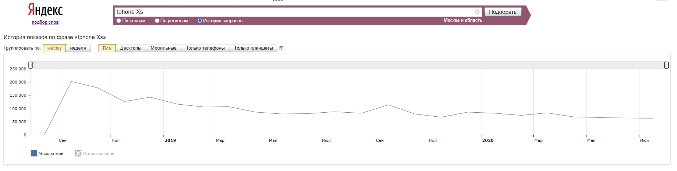Click the 2019 axis label

(170, 140)
